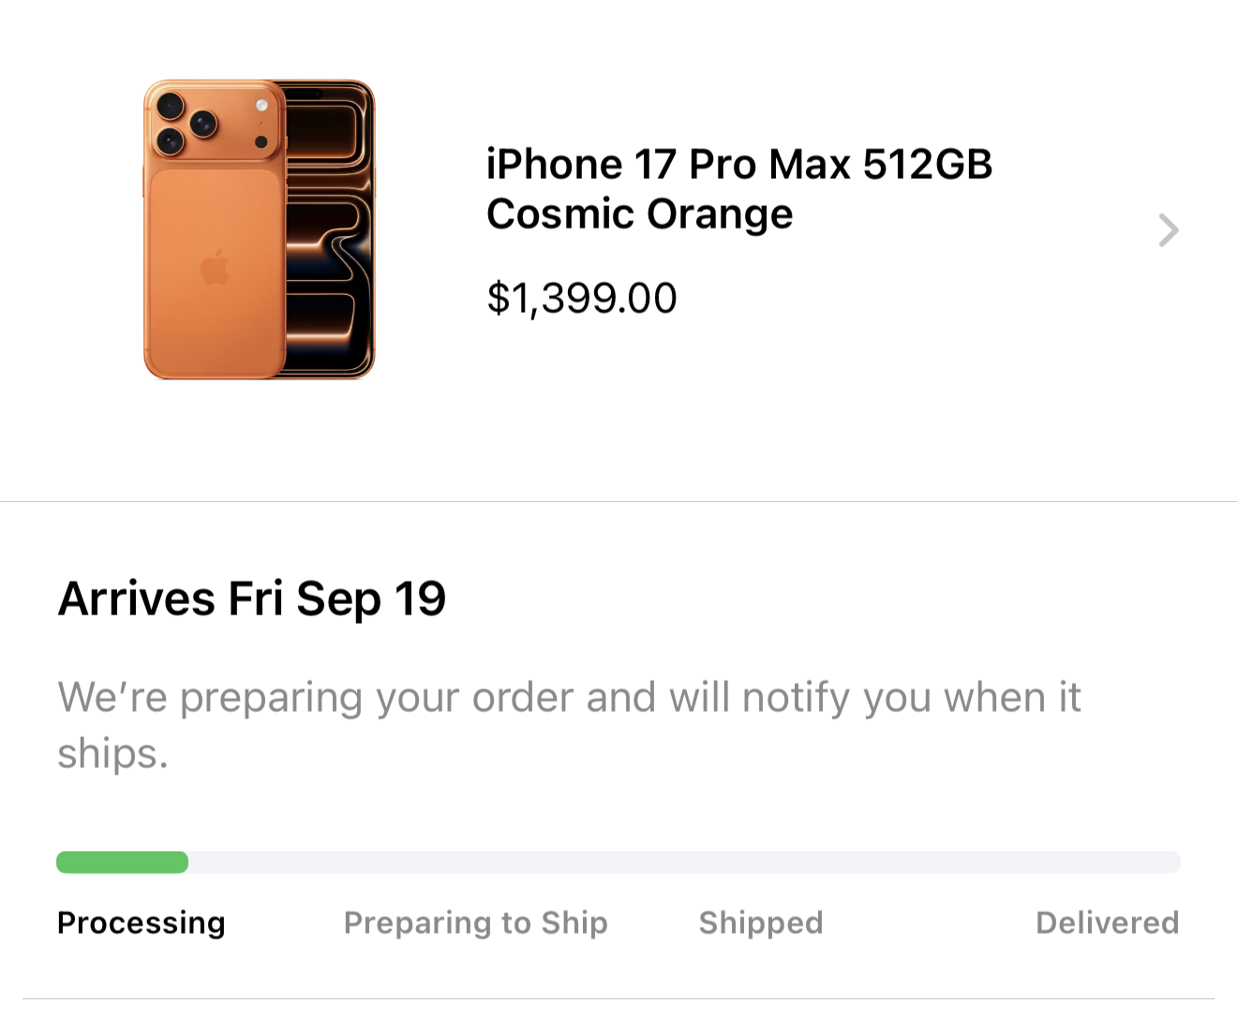Tap the Arrives Fri Sep 19 heading

pyautogui.click(x=251, y=598)
